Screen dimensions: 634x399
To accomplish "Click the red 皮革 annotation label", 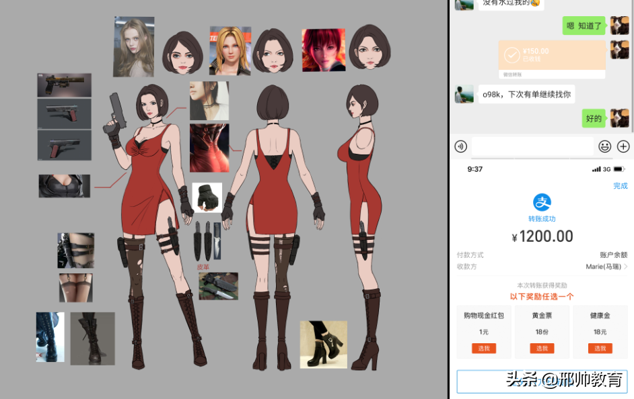I will click(x=203, y=267).
